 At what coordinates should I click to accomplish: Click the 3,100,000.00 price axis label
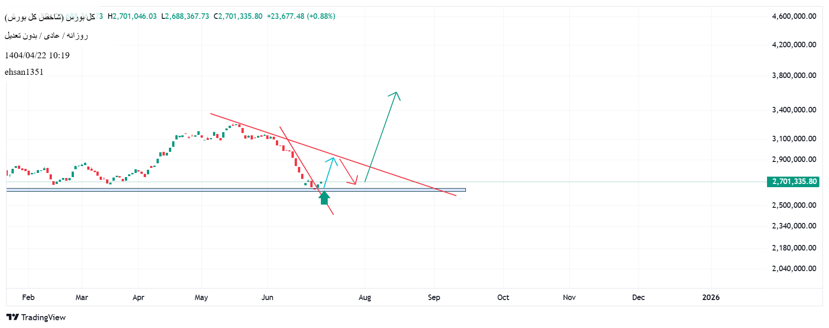(794, 139)
